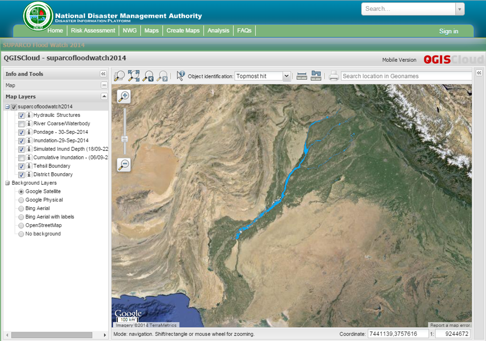Open the Object identification dropdown
Screen dimensions: 486x341
tap(286, 76)
